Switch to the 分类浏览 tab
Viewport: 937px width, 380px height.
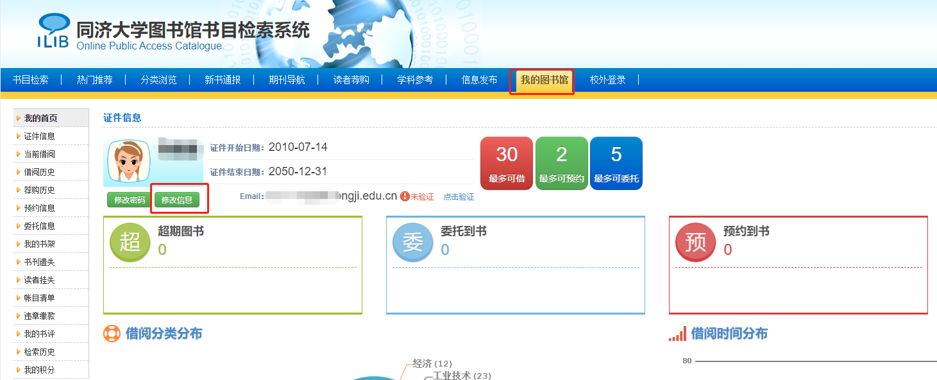pos(158,80)
